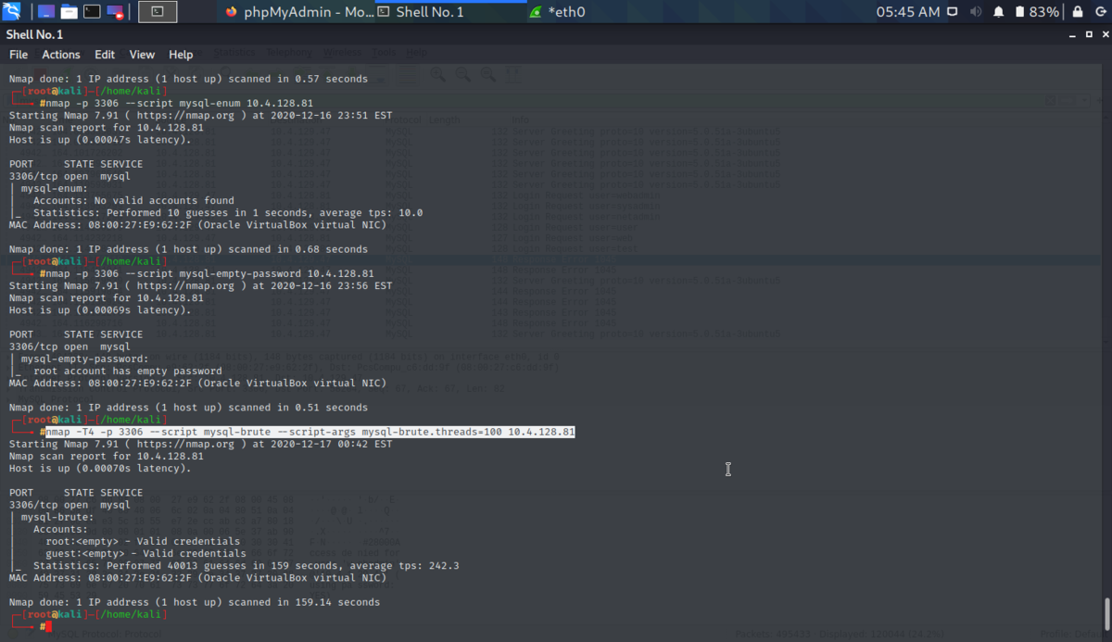The height and width of the screenshot is (642, 1112).
Task: Click the cursor at the last prompt
Action: [x=48, y=627]
